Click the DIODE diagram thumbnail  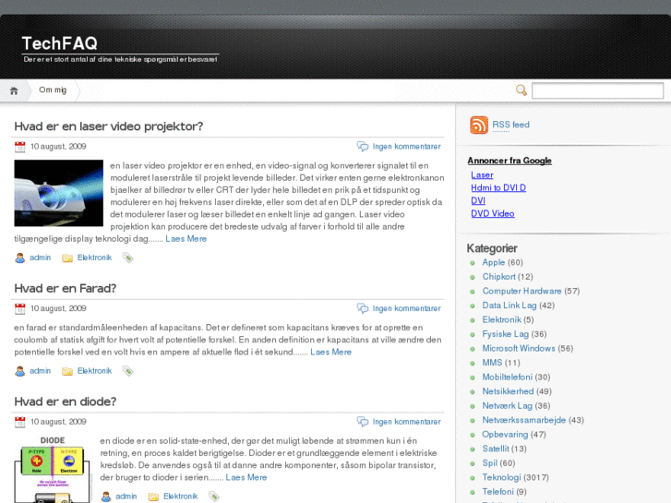tap(53, 469)
